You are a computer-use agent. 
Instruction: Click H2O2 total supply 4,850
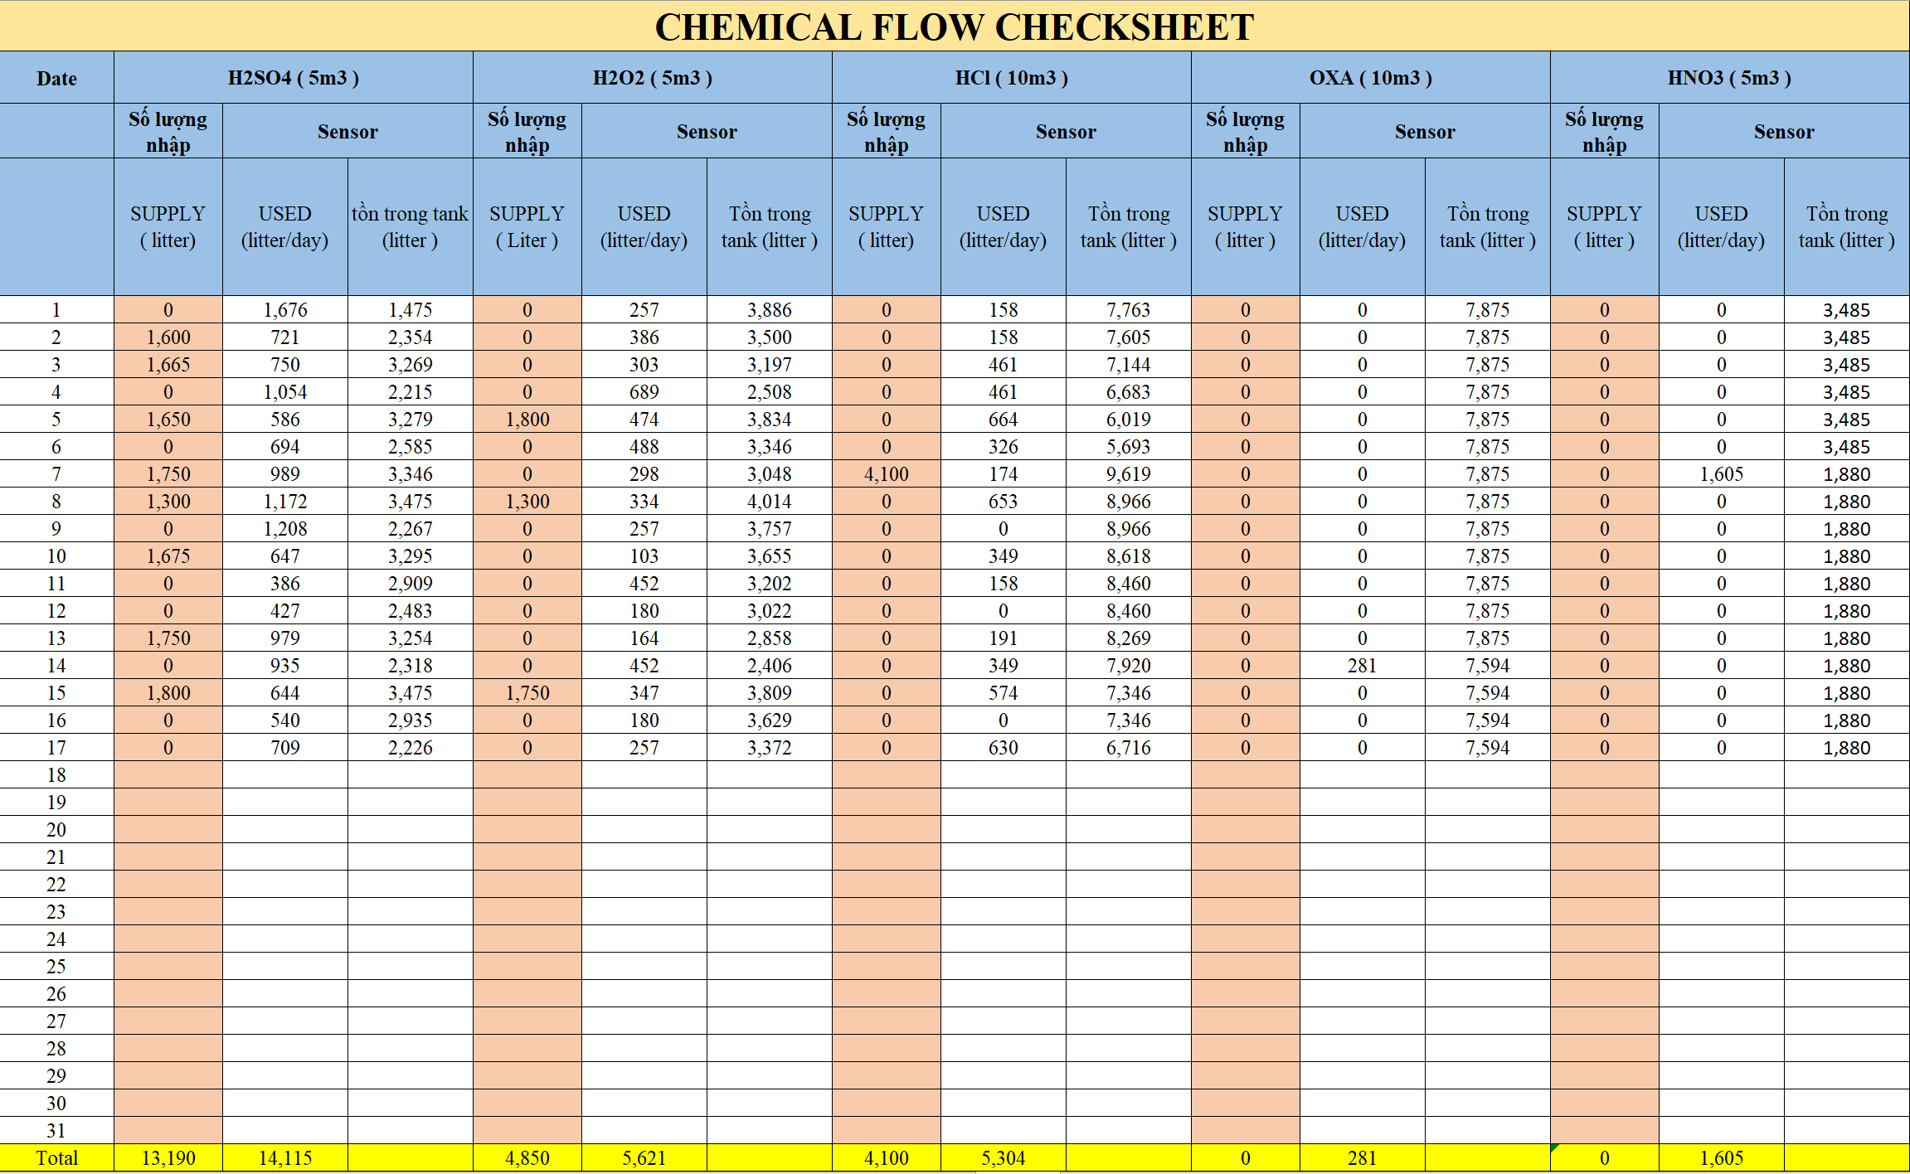coord(527,1158)
